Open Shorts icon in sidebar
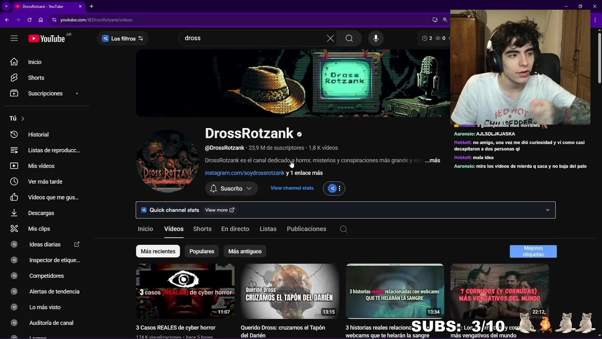Image resolution: width=602 pixels, height=339 pixels. [14, 78]
